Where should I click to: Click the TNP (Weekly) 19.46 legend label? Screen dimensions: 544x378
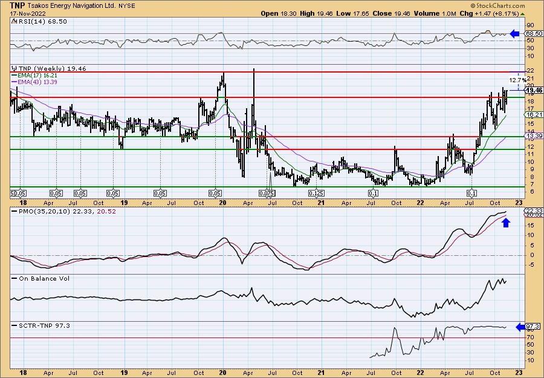tap(52, 69)
